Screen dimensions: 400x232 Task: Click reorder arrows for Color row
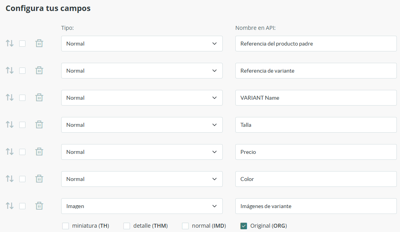pos(10,179)
